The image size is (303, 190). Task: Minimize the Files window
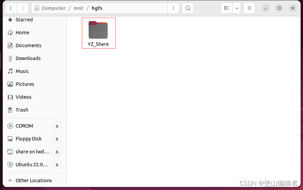point(266,8)
